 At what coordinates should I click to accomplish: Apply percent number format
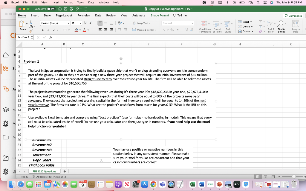[x=172, y=30]
